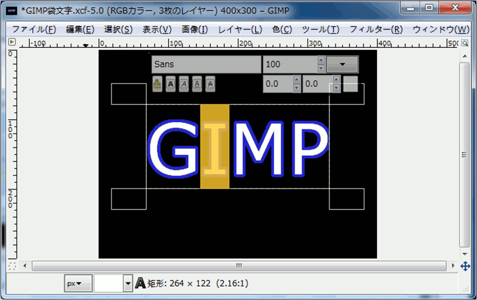Open the px unit dropdown in status bar

click(x=78, y=283)
